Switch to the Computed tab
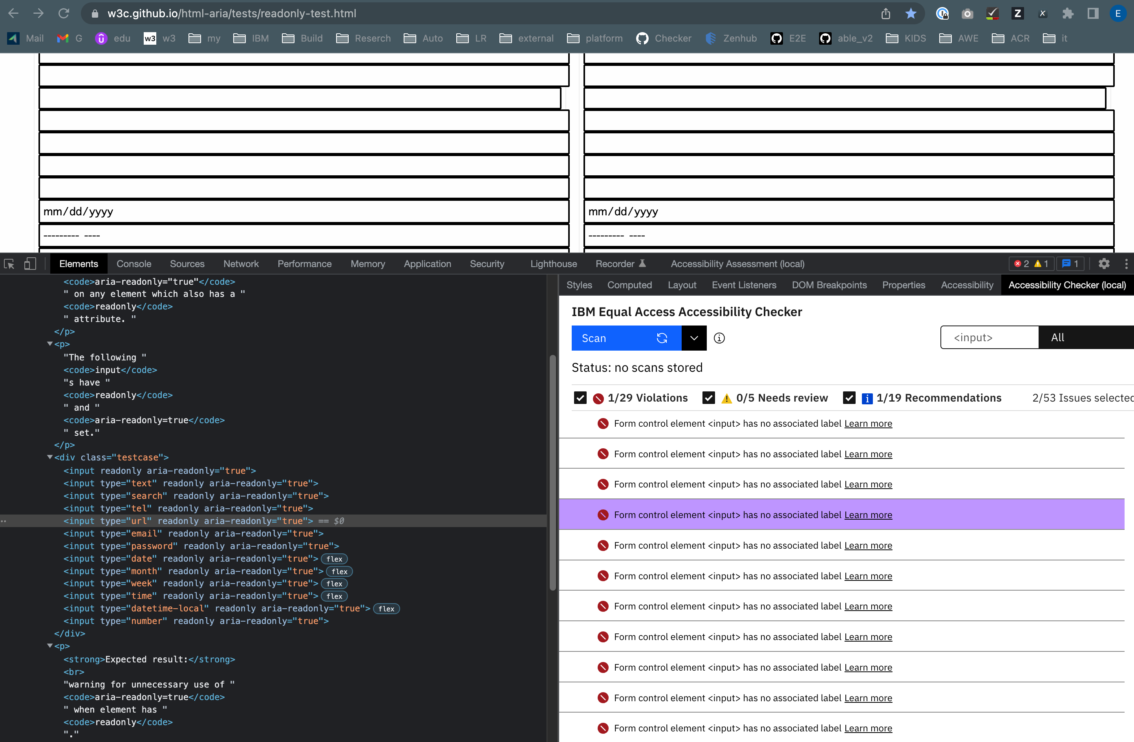 coord(629,285)
